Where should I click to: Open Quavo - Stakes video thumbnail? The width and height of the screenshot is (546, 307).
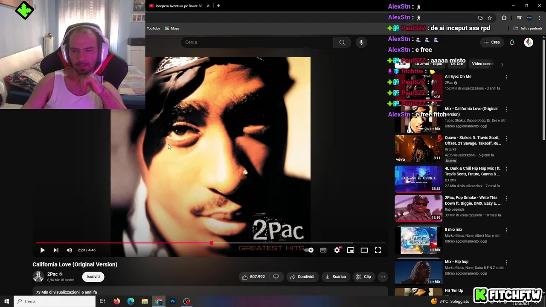(x=418, y=148)
